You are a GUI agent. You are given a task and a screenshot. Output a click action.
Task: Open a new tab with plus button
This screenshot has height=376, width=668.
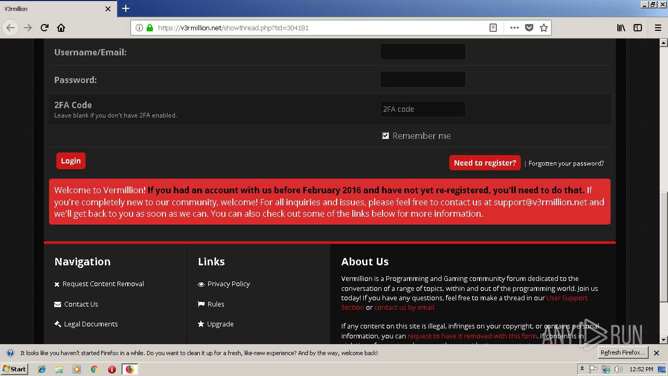[x=126, y=8]
